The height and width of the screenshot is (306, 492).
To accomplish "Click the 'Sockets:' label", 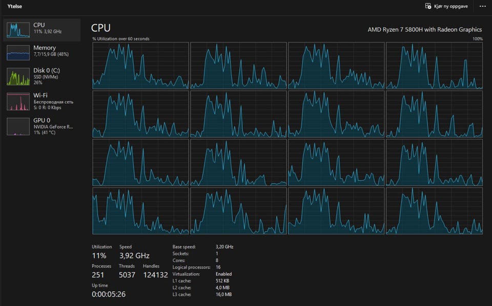I will tap(180, 254).
